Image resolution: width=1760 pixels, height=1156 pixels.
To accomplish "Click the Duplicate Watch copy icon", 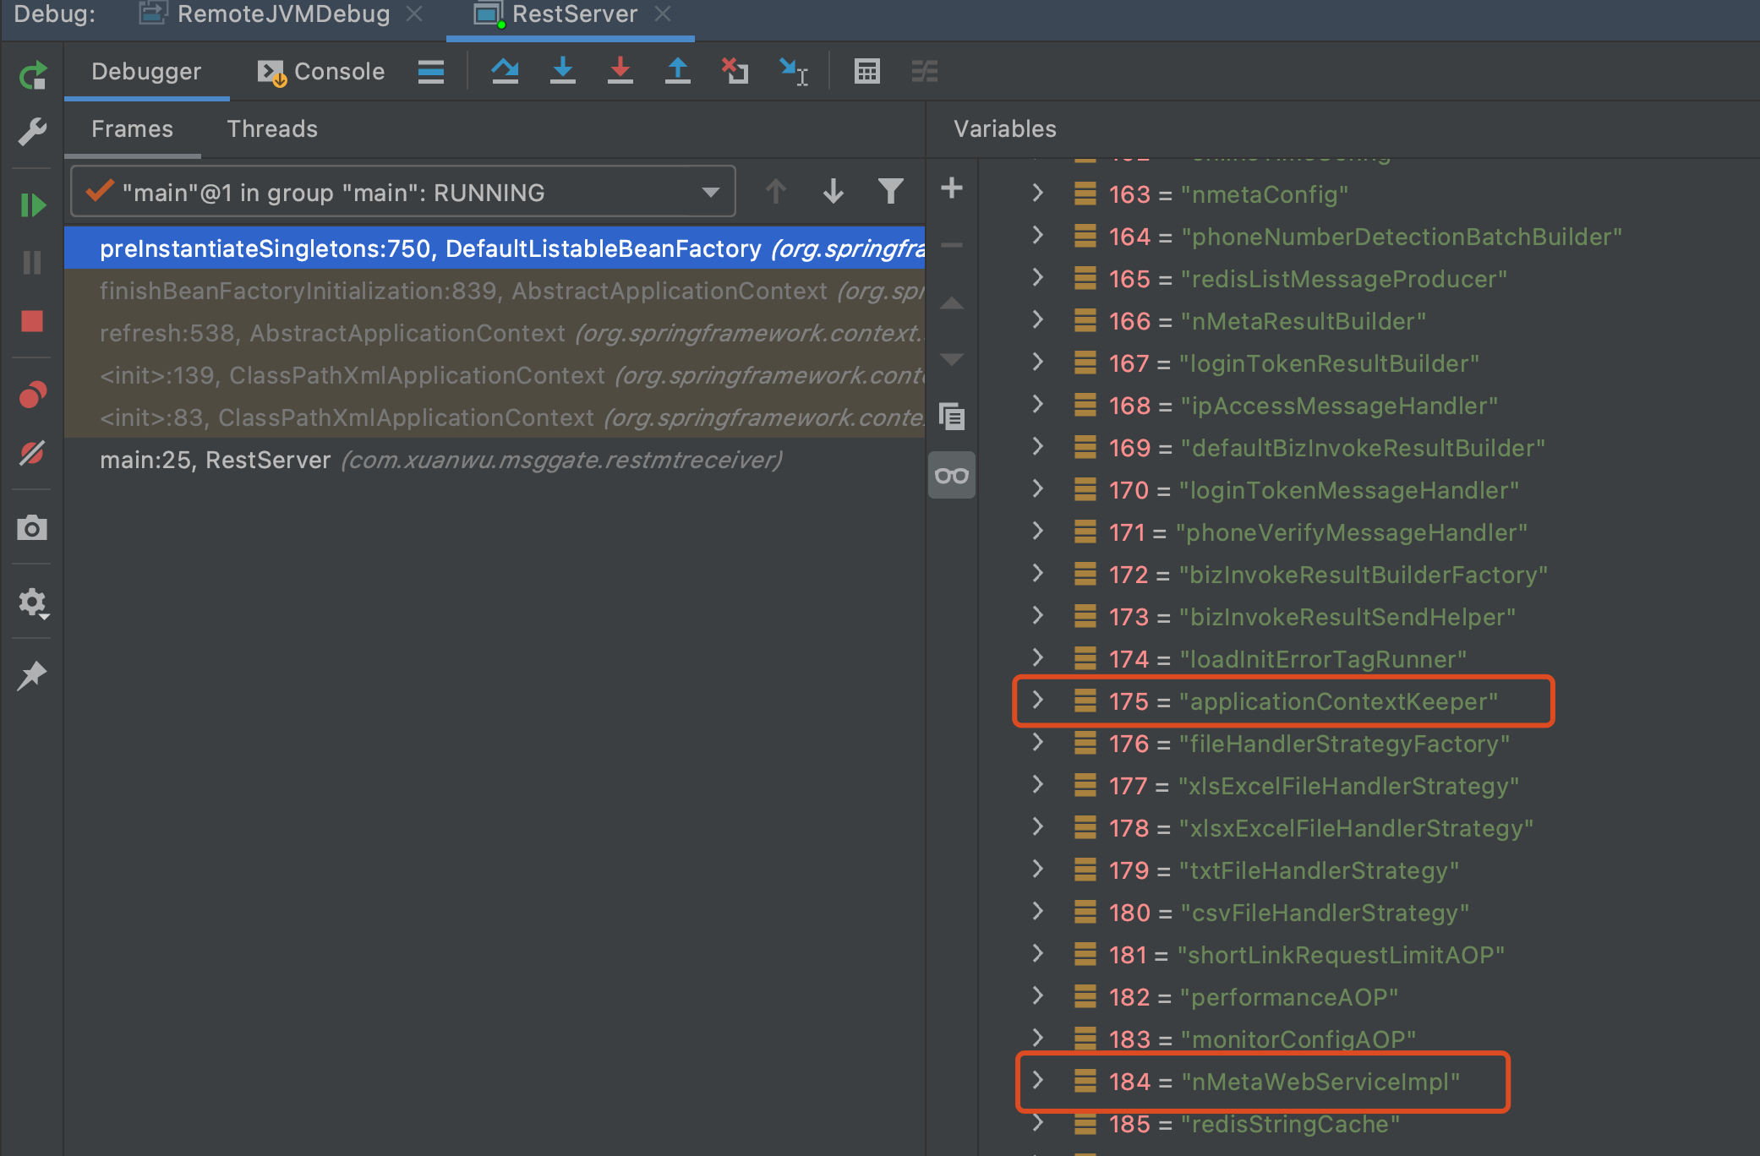I will click(x=952, y=417).
